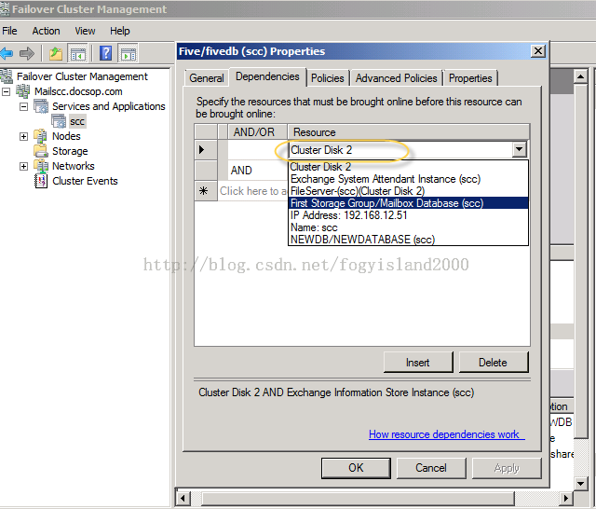Select 'Exchange System Attendant Instance (scc)' option
Viewport: 596px width, 509px height.
[x=408, y=179]
